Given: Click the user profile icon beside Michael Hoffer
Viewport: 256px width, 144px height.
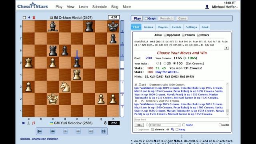Looking at the screenshot, I should (x=207, y=7).
